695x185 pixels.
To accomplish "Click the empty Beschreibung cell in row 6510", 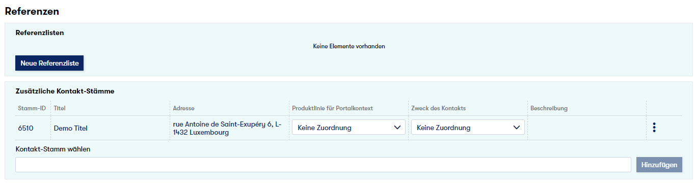I will (x=586, y=128).
